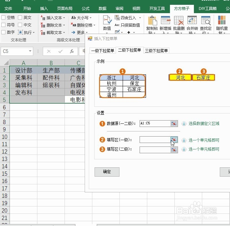Expand the 四舍五入 dropdown arrow
Viewport: 230px width, 226px height.
point(140,18)
